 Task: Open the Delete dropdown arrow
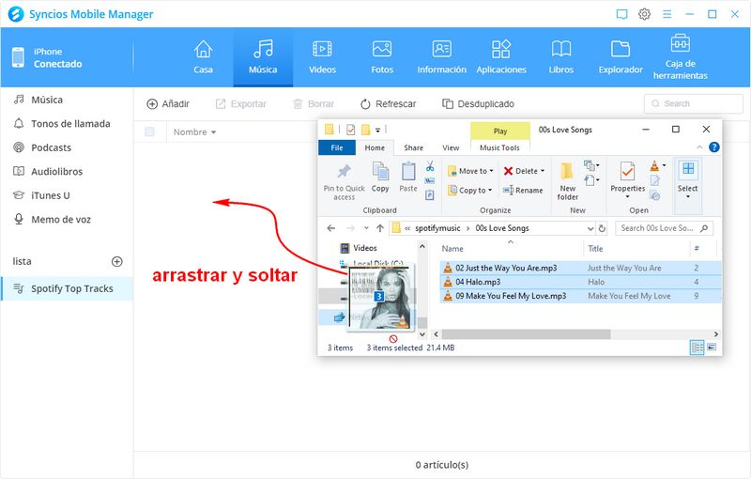click(x=543, y=171)
